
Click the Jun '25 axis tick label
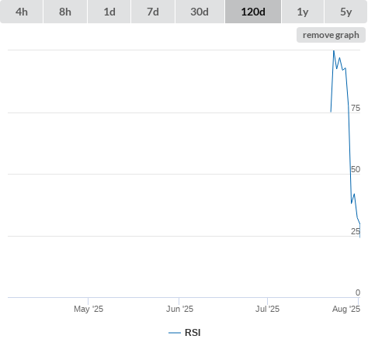(x=179, y=309)
